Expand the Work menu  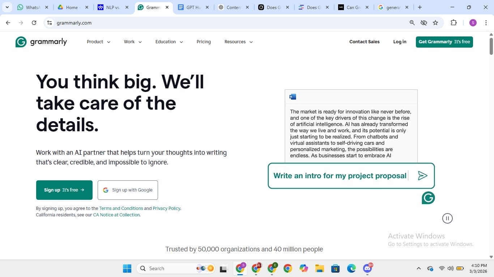pyautogui.click(x=133, y=42)
